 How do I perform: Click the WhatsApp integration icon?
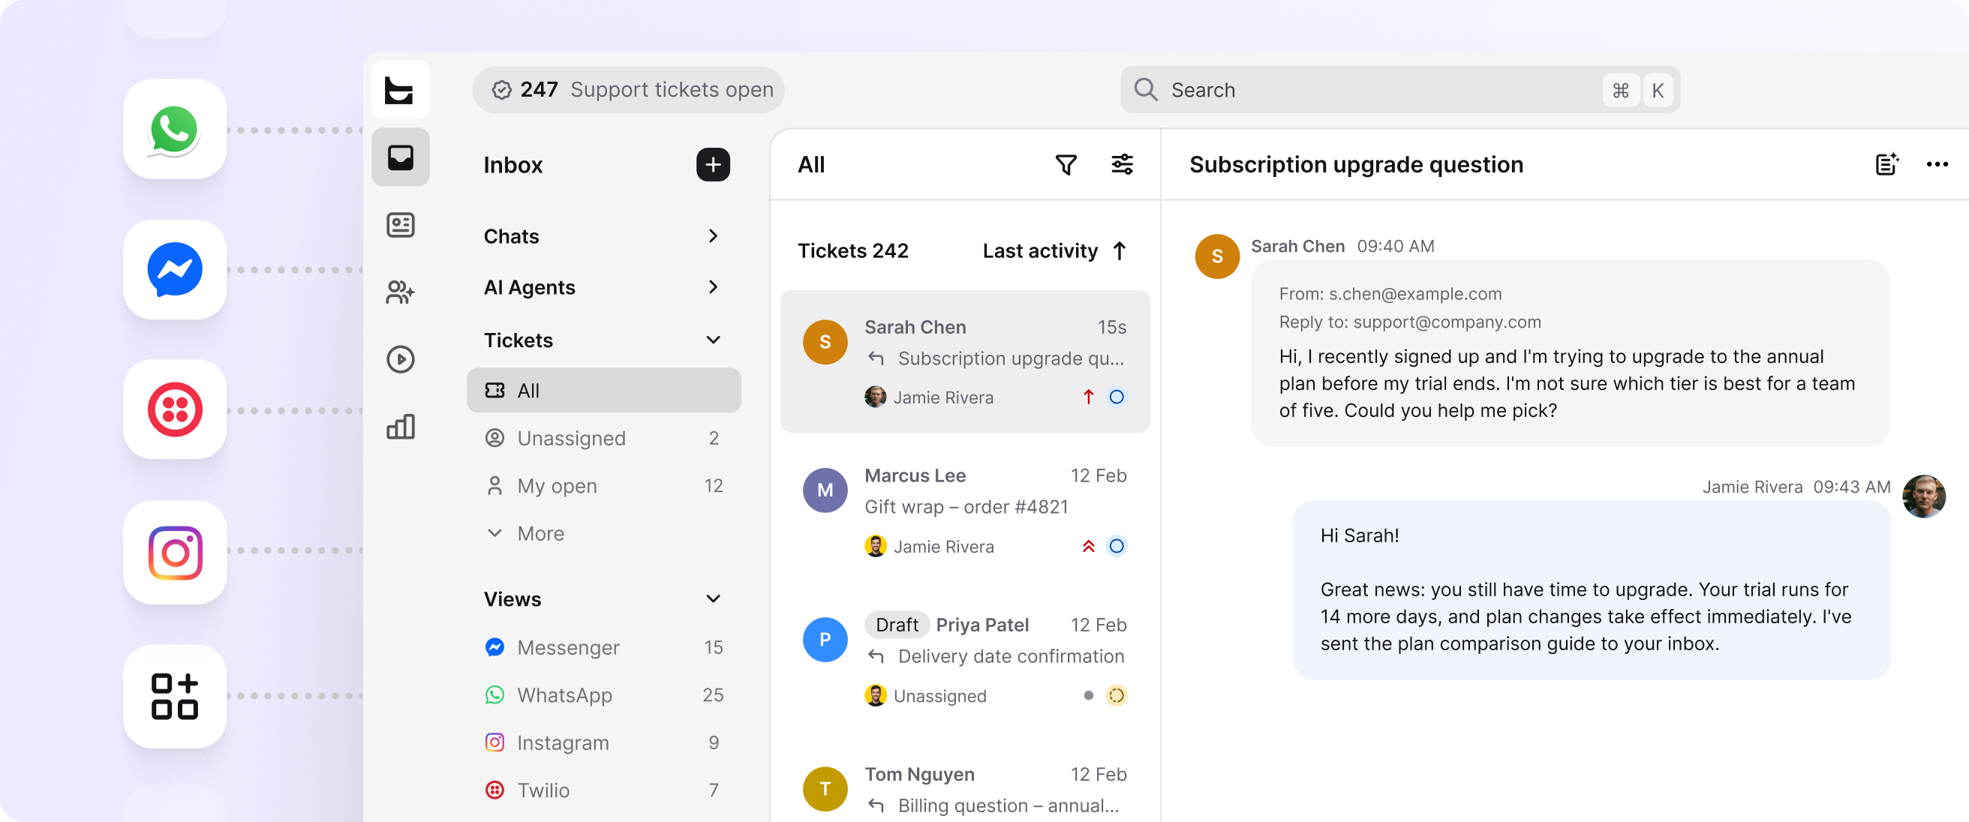174,129
